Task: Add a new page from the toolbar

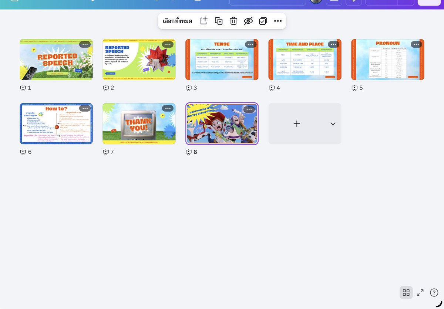Action: [x=204, y=21]
